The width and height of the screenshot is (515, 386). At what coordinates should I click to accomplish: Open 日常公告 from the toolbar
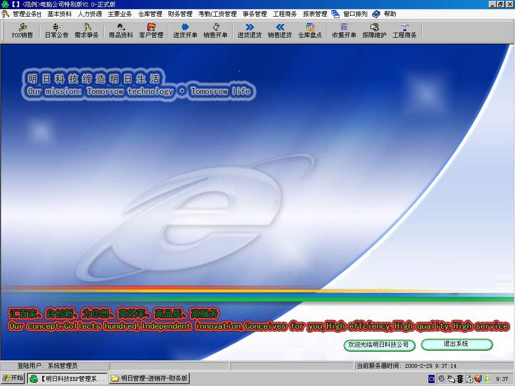[x=56, y=31]
